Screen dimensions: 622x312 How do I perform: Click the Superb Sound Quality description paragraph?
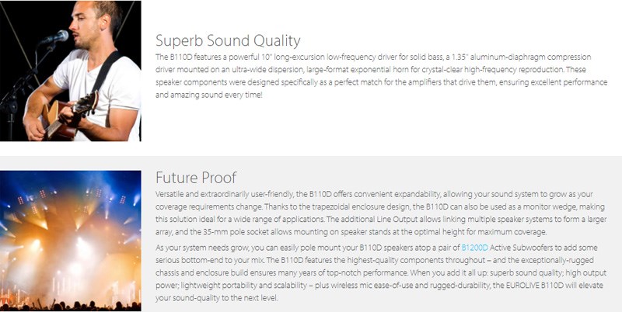(381, 76)
